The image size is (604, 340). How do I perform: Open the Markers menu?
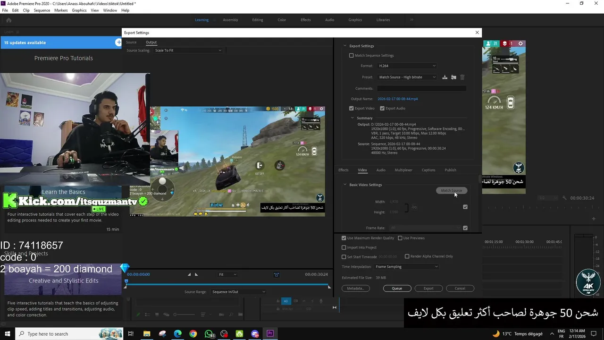click(x=61, y=10)
